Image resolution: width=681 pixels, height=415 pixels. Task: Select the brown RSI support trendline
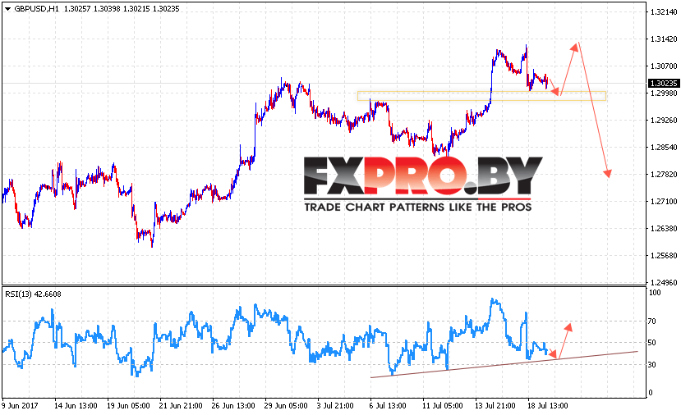pos(504,365)
